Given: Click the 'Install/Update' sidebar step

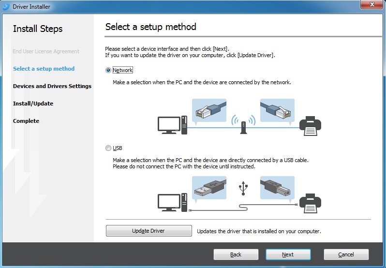Looking at the screenshot, I should pos(33,104).
